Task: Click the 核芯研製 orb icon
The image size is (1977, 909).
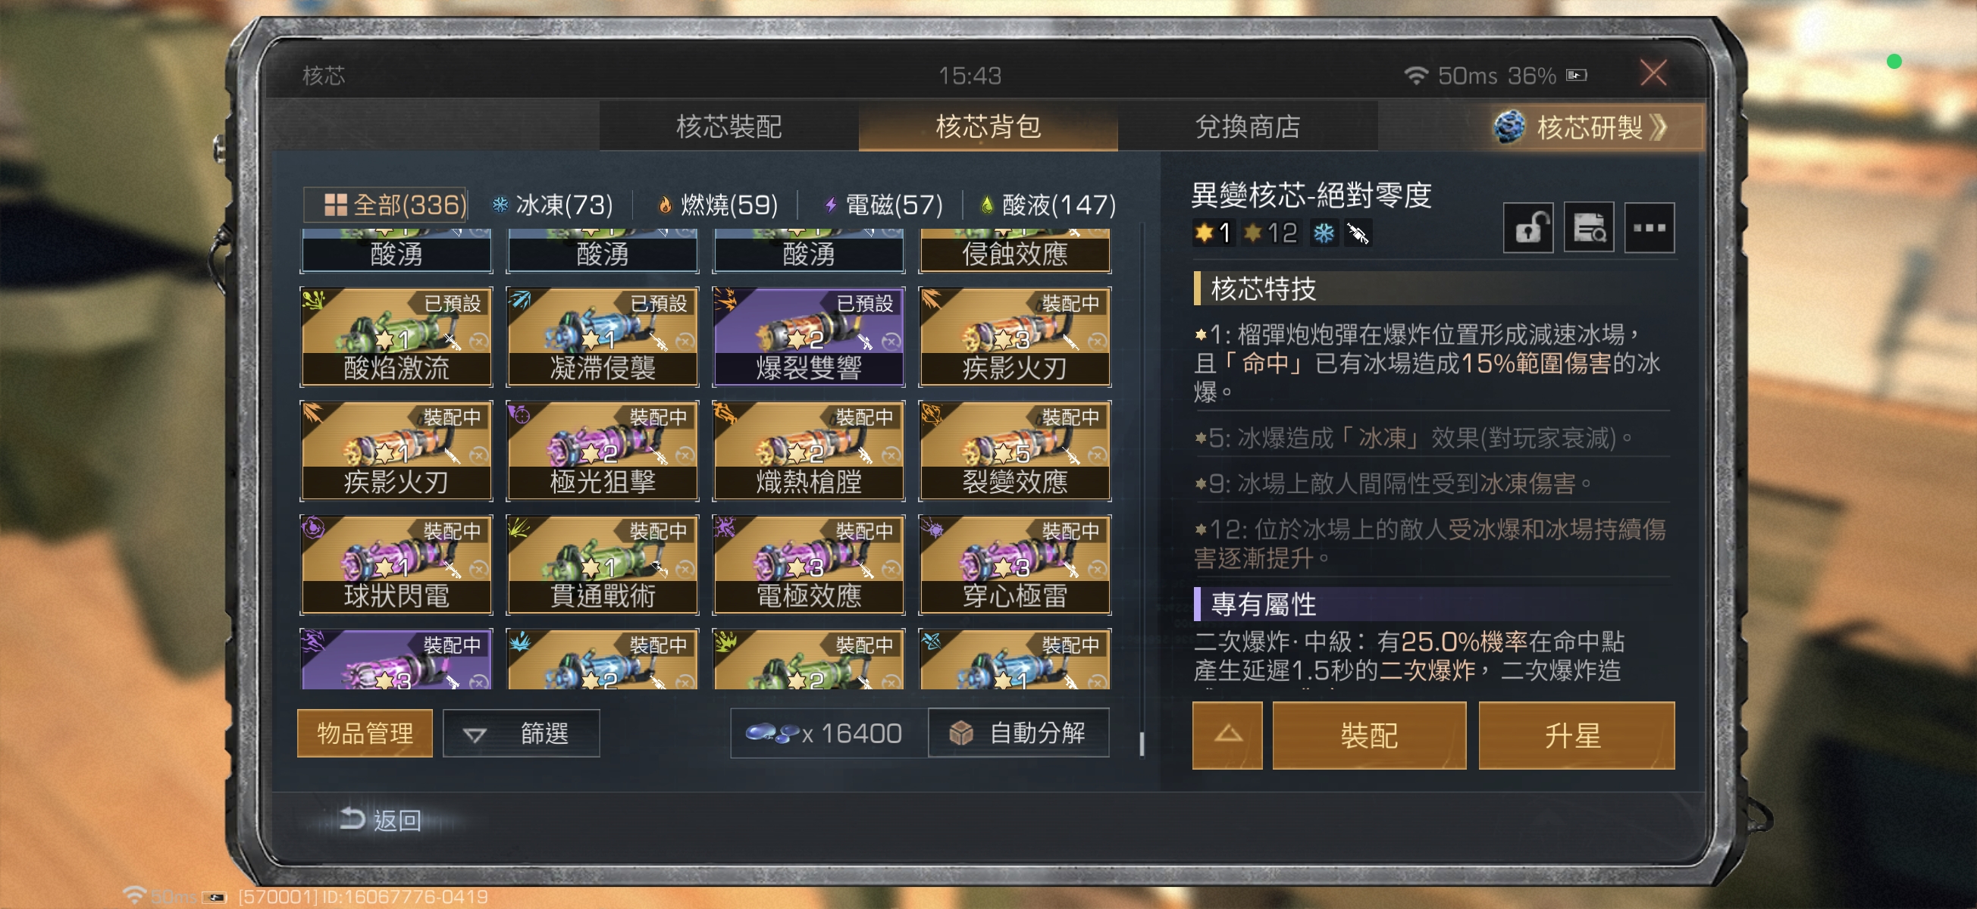Action: (x=1509, y=127)
